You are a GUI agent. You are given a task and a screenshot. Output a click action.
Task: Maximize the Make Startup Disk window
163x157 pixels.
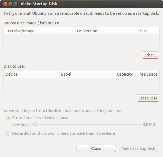tap(15, 4)
